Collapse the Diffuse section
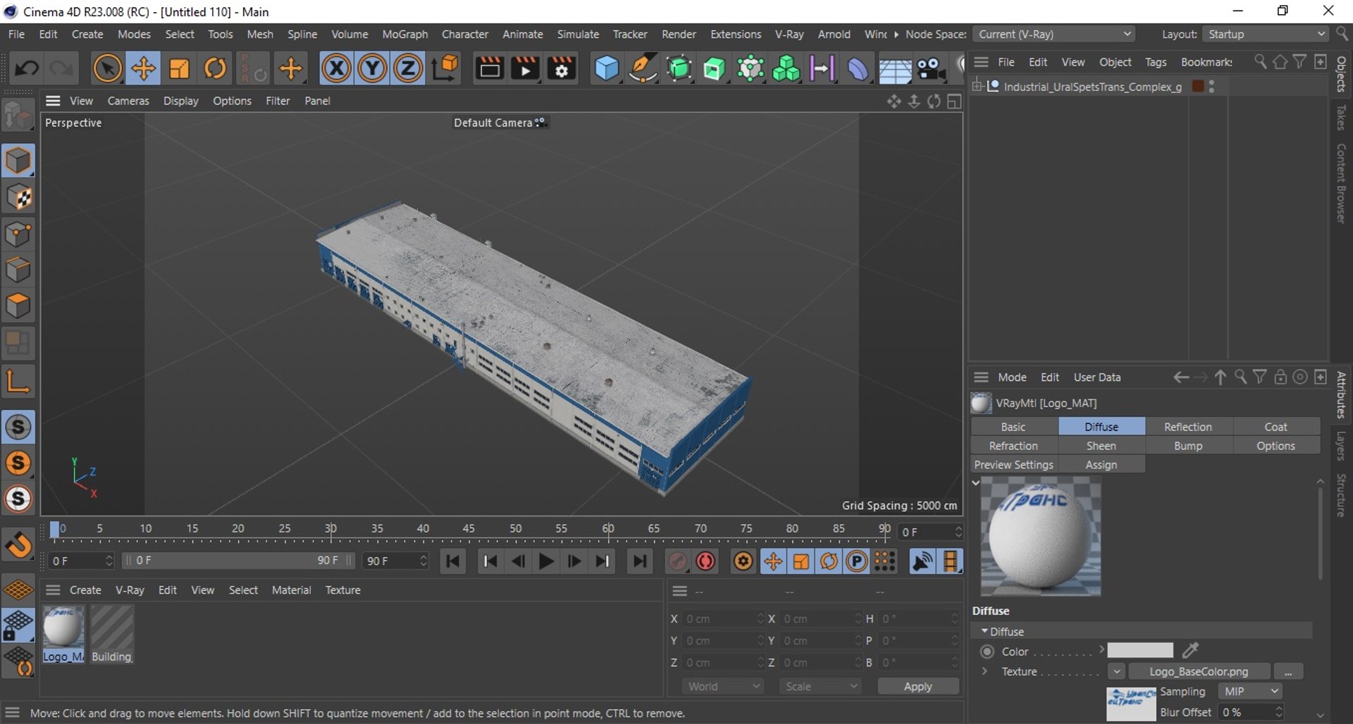The width and height of the screenshot is (1353, 724). pyautogui.click(x=984, y=631)
